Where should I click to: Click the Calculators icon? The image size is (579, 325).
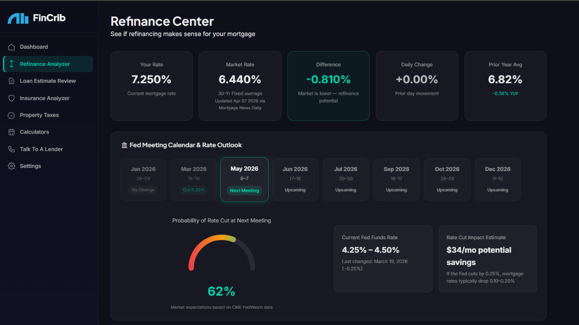click(11, 132)
